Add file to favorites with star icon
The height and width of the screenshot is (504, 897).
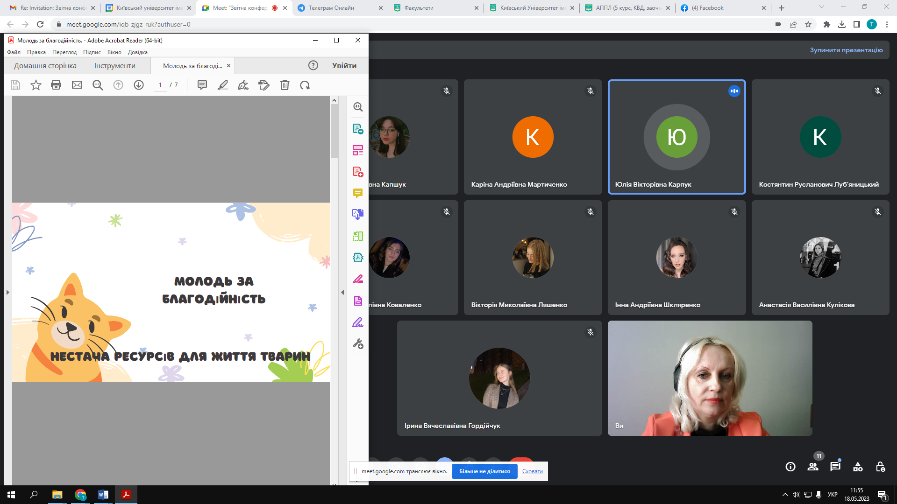pos(36,85)
